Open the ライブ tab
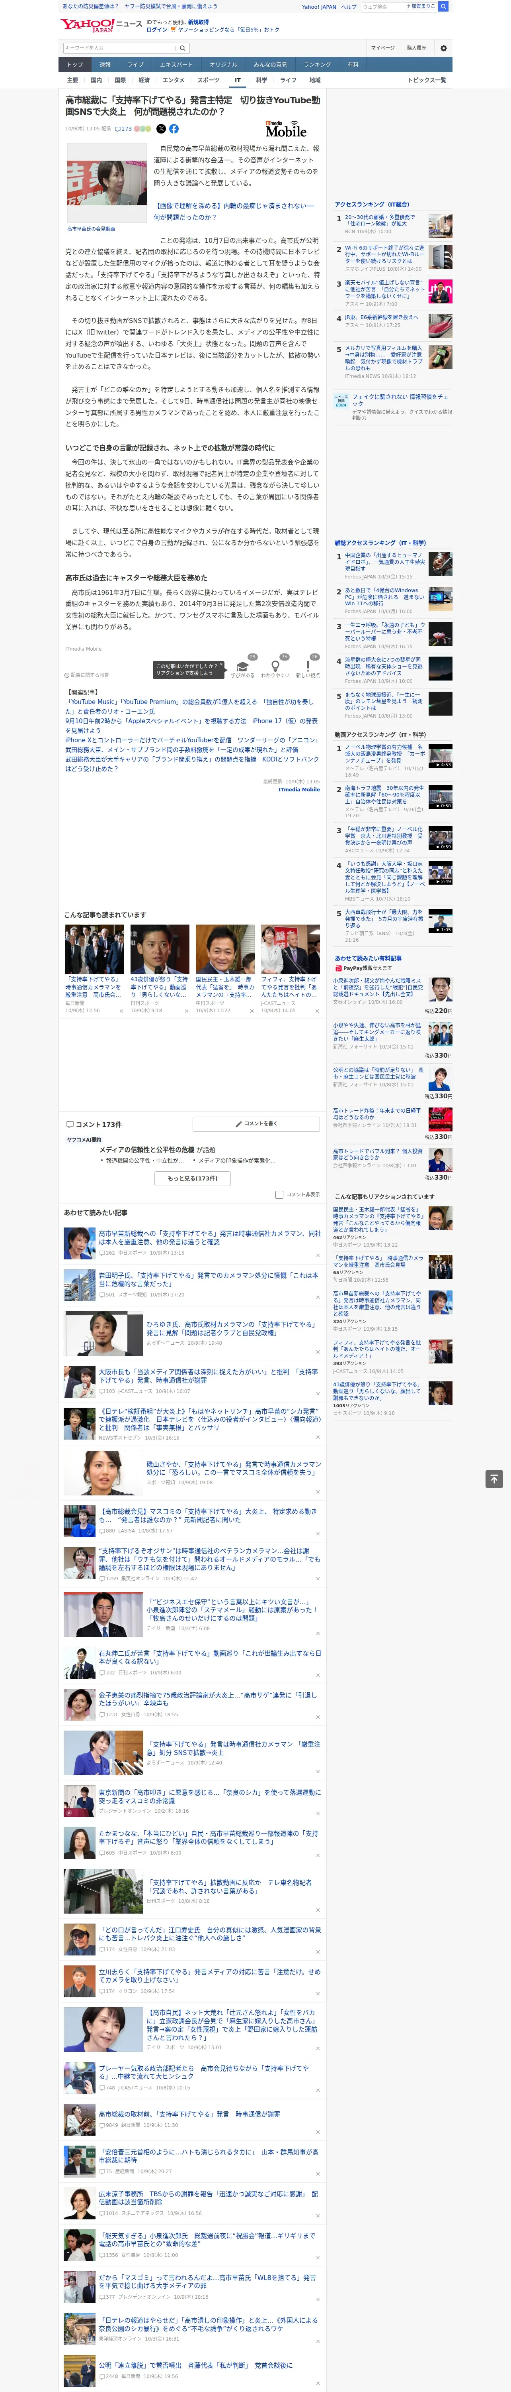This screenshot has height=2392, width=511. 135,65
